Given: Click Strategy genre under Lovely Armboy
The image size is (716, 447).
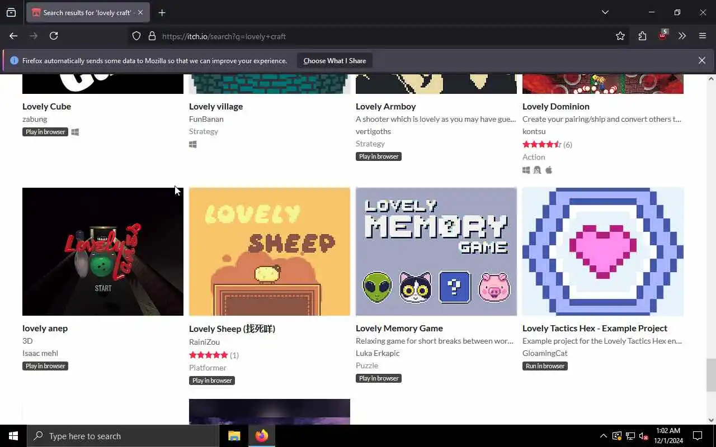Looking at the screenshot, I should [x=370, y=144].
